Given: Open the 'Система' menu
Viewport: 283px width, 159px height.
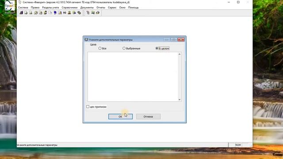Looking at the screenshot, I should click(23, 8).
